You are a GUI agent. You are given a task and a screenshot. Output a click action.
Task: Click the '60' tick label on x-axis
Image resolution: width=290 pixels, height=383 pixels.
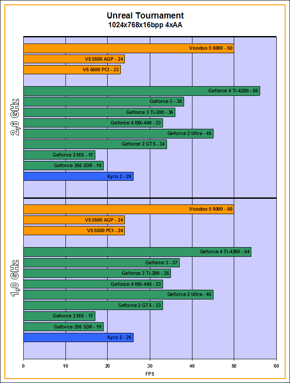click(276, 365)
